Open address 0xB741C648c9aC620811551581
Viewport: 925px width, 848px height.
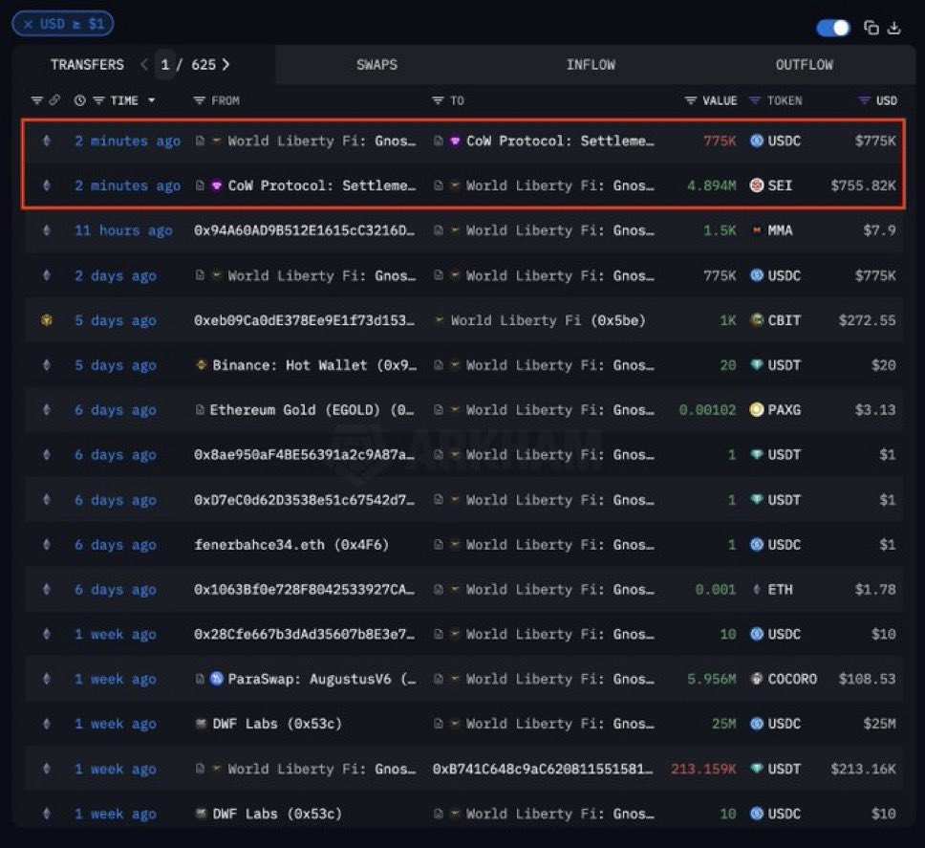(543, 769)
